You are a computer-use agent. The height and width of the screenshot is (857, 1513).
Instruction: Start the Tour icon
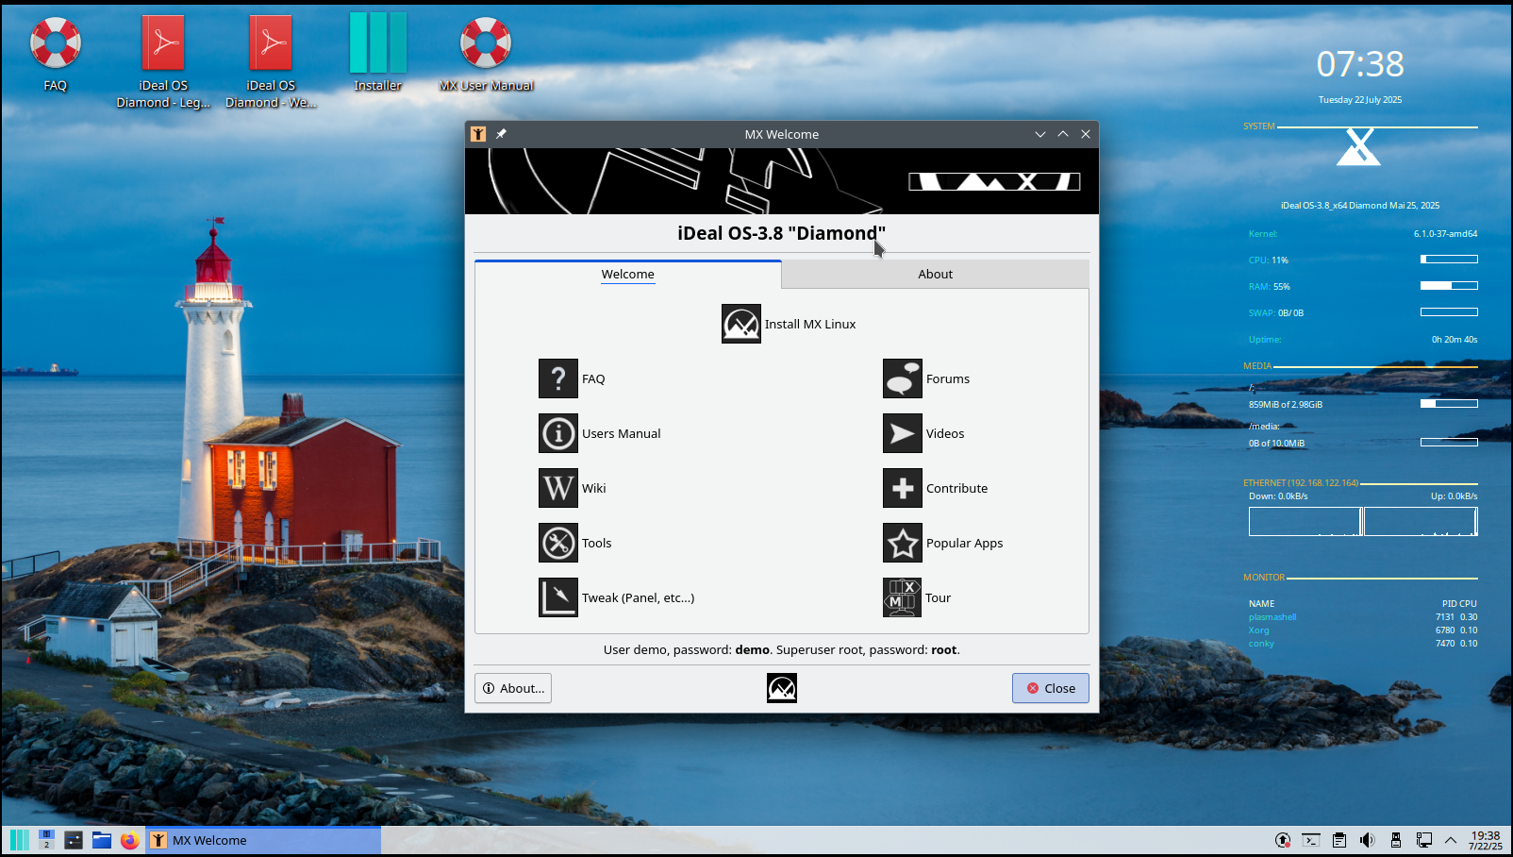(x=903, y=597)
